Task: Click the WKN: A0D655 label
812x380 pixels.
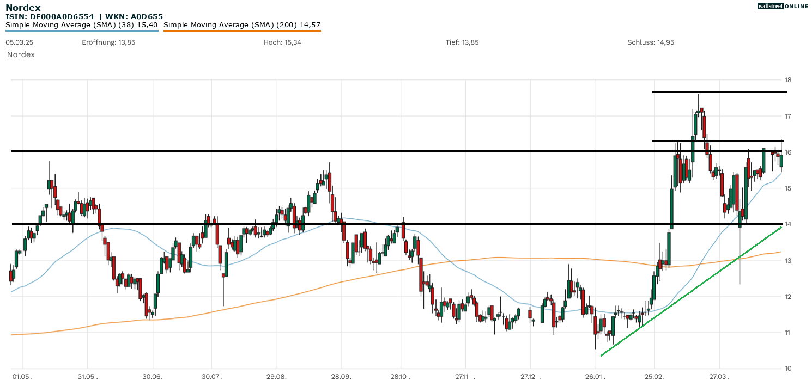Action: tap(134, 17)
